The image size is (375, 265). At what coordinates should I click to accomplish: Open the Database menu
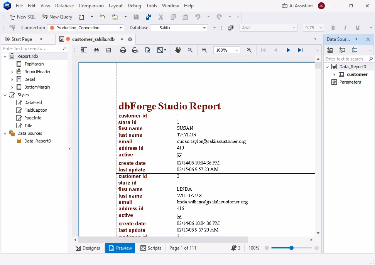coord(64,6)
